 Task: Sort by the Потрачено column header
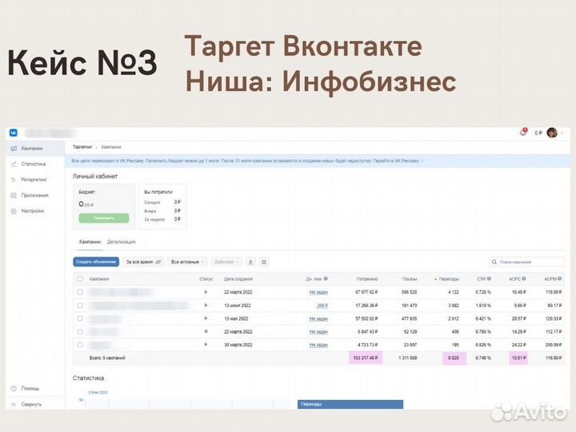367,279
